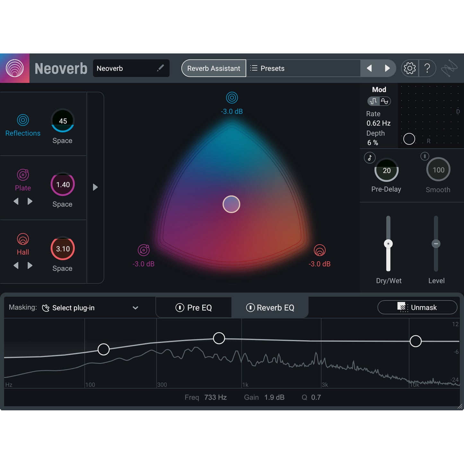Click the iZotope logo icon
The height and width of the screenshot is (464, 464).
point(449,68)
